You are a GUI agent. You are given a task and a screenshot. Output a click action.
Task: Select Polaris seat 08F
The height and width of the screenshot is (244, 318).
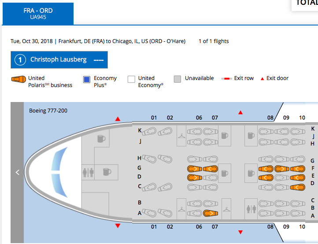point(266,169)
